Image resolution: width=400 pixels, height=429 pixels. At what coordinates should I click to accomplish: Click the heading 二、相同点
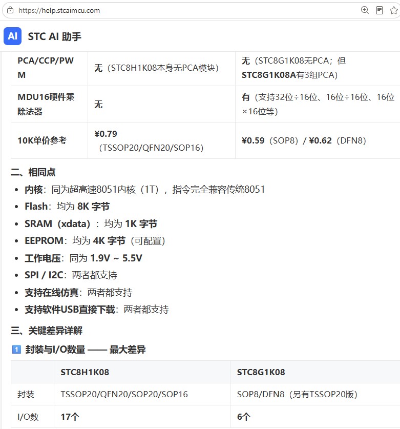click(33, 172)
